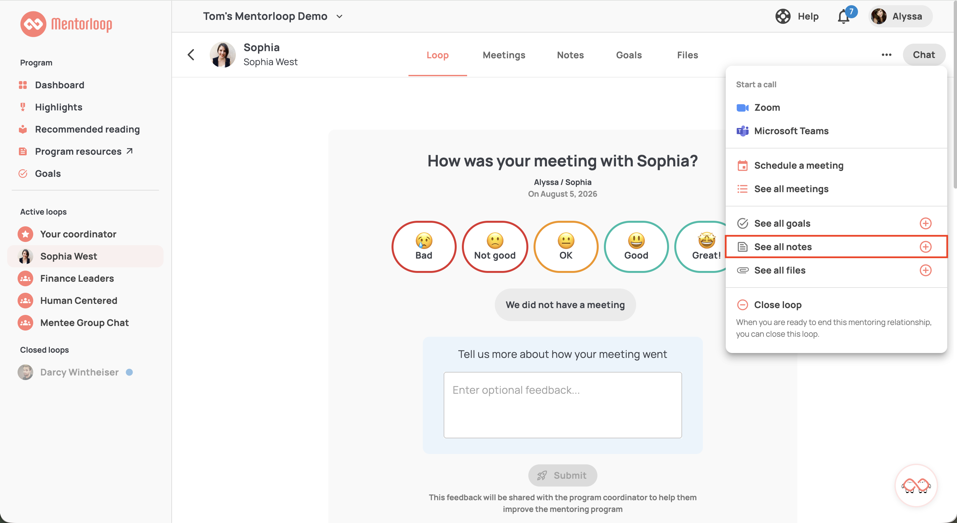This screenshot has height=523, width=957.
Task: Click the Mentee Group Chat icon
Action: [25, 323]
